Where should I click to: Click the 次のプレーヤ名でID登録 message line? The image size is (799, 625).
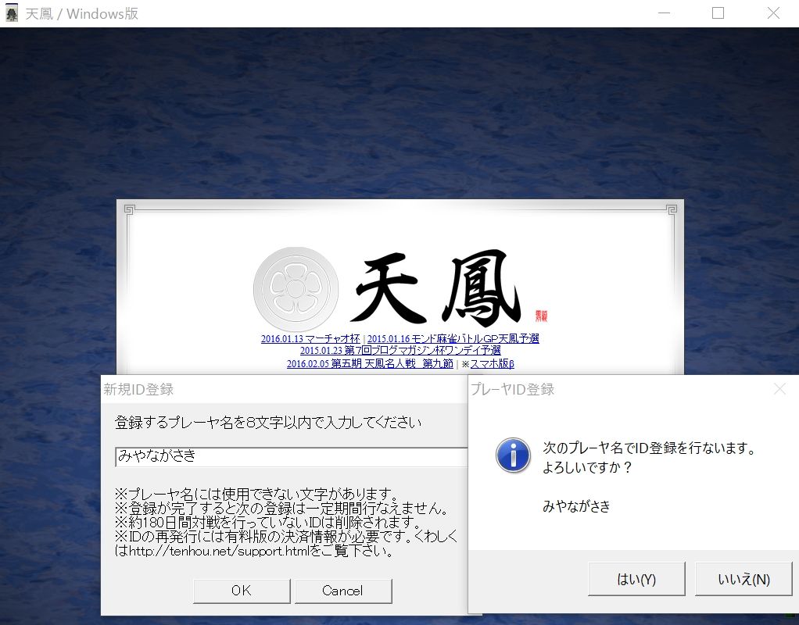click(649, 448)
